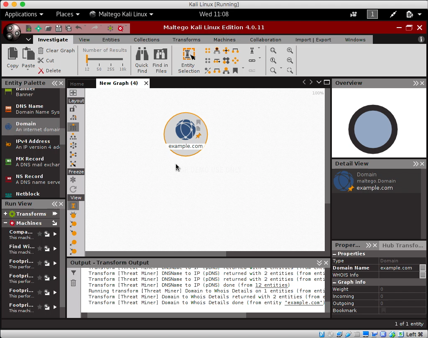Select MX Record entity in palette
428x338 pixels.
[x=31, y=162]
